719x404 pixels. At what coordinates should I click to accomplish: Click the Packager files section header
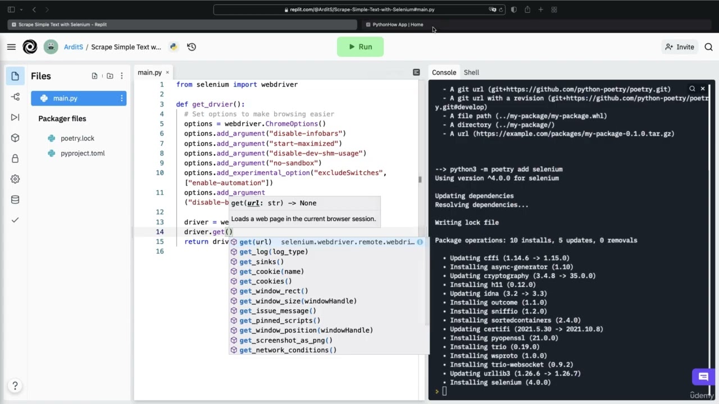point(62,118)
